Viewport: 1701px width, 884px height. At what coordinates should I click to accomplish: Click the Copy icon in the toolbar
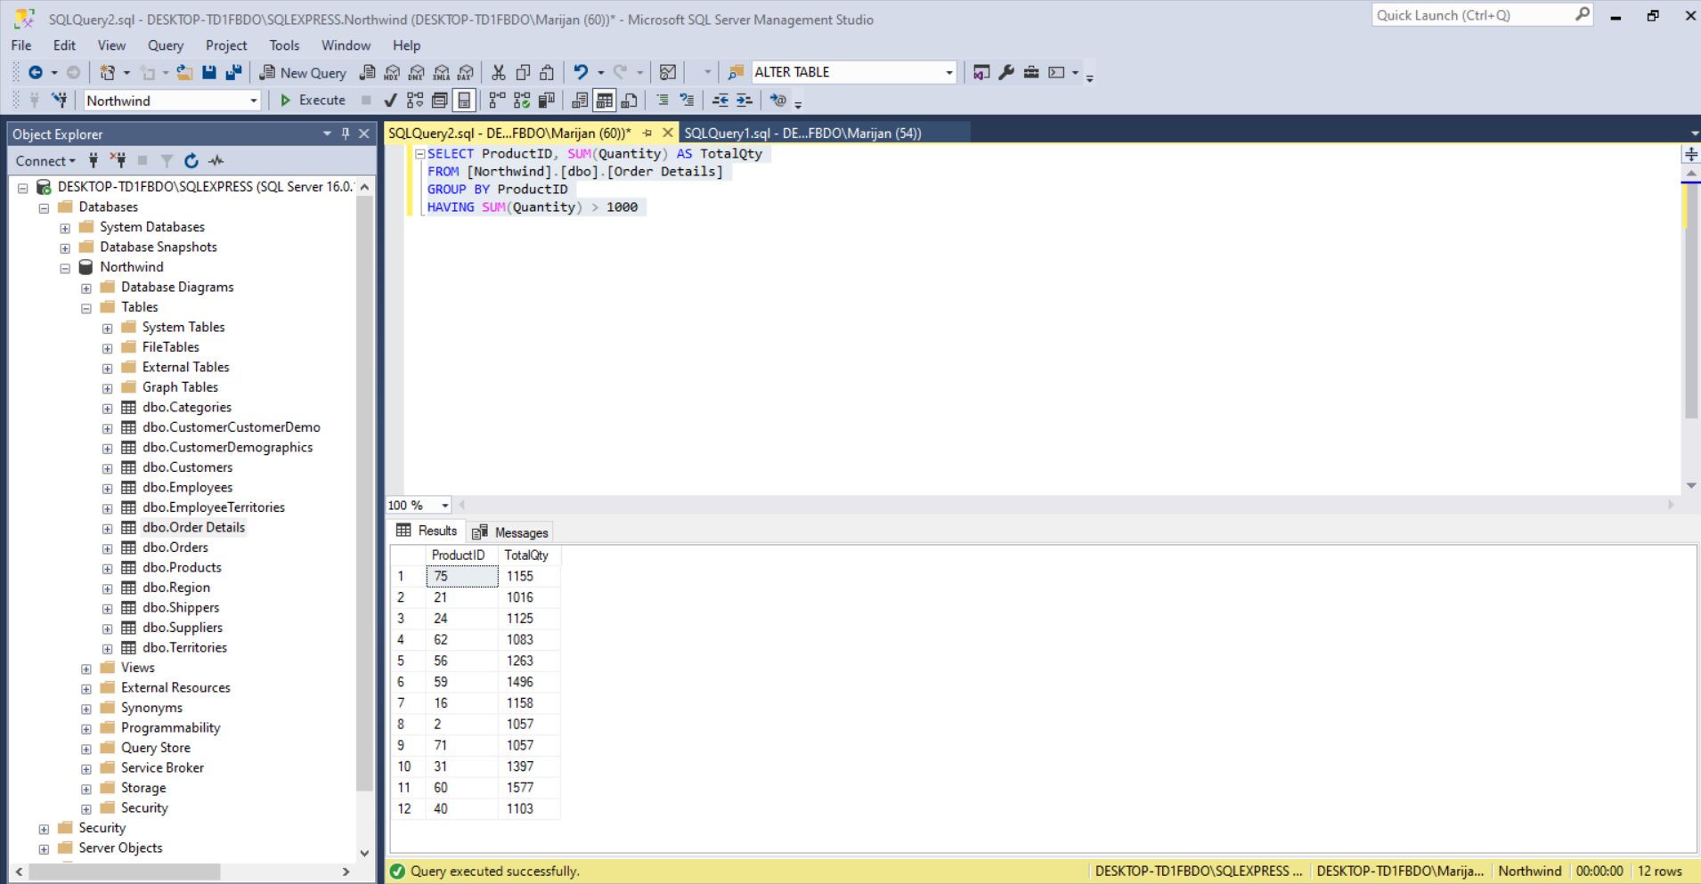524,72
